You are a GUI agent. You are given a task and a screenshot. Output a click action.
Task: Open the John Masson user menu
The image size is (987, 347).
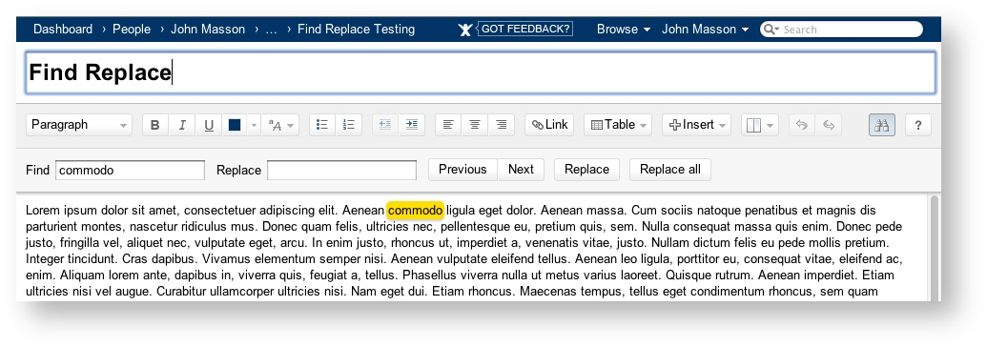(x=705, y=29)
